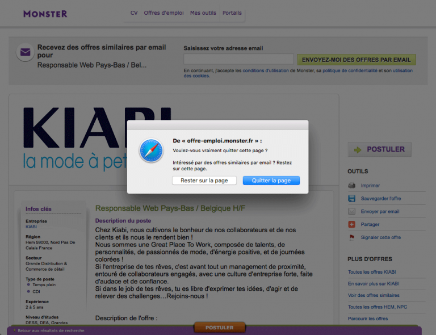The image size is (436, 335).
Task: Click KIABI link under Entreprise
Action: click(31, 227)
